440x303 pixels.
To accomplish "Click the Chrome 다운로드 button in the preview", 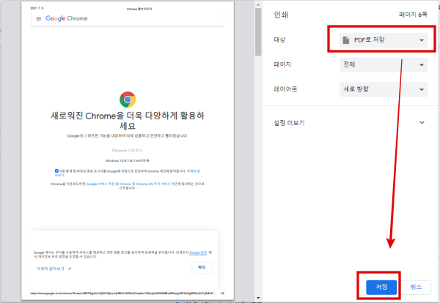I will coord(128,150).
